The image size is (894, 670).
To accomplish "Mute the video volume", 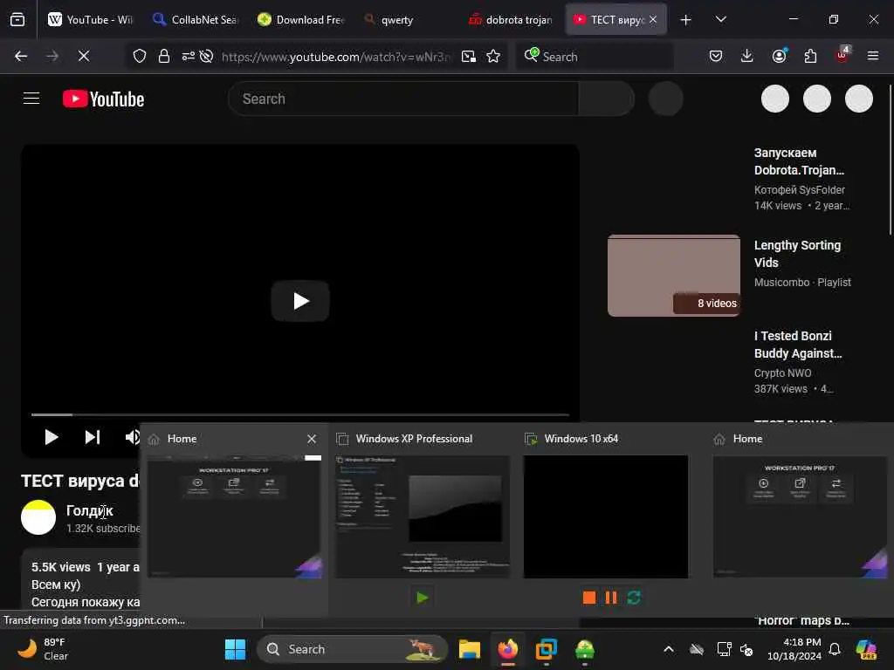I will click(133, 437).
